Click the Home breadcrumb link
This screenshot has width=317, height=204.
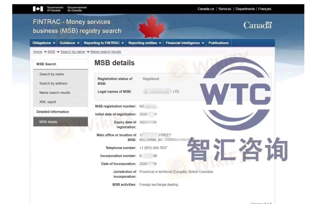[x=37, y=52]
